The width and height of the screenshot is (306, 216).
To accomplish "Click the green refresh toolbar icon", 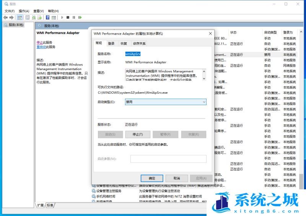I will pos(34,18).
